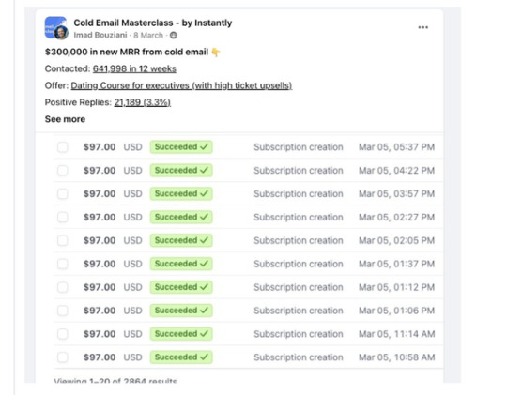Click the Succeeded badge for 10:58 AM payment
This screenshot has width=507, height=395.
(181, 357)
